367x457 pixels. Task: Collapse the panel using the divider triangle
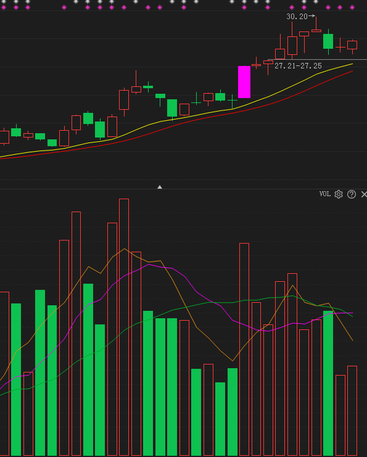(x=160, y=187)
